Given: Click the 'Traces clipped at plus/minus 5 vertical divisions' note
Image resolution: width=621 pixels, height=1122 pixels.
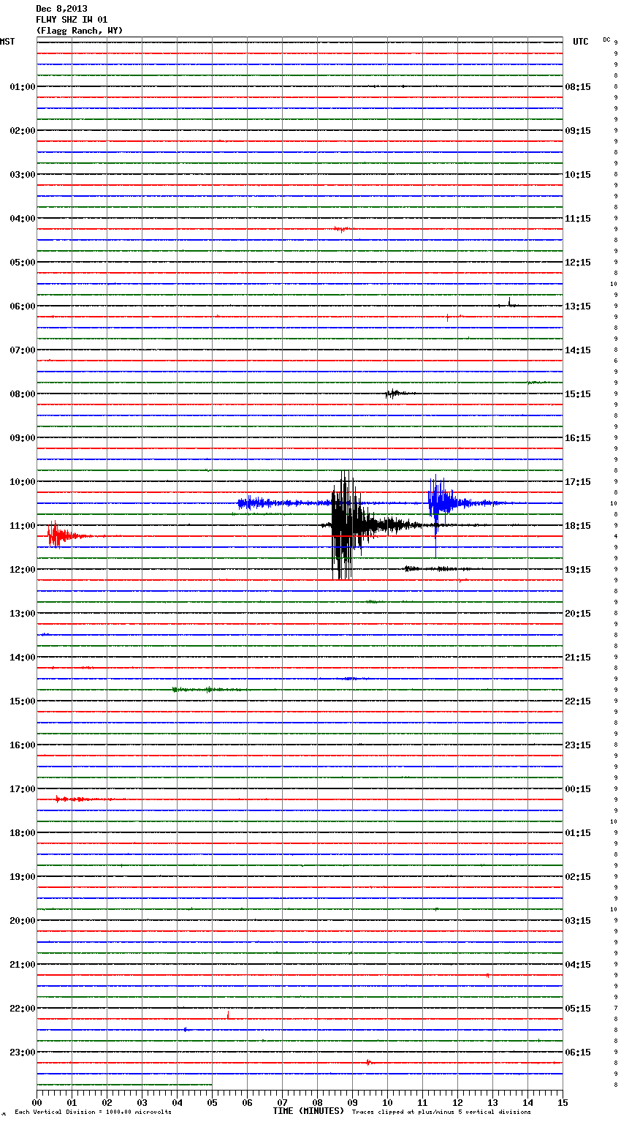Looking at the screenshot, I should pos(441,1112).
